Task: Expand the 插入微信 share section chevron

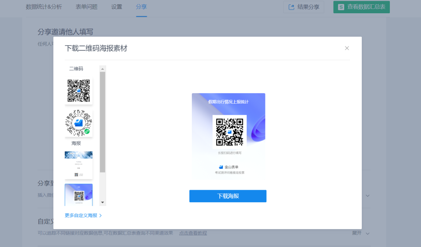Action: coord(368,196)
